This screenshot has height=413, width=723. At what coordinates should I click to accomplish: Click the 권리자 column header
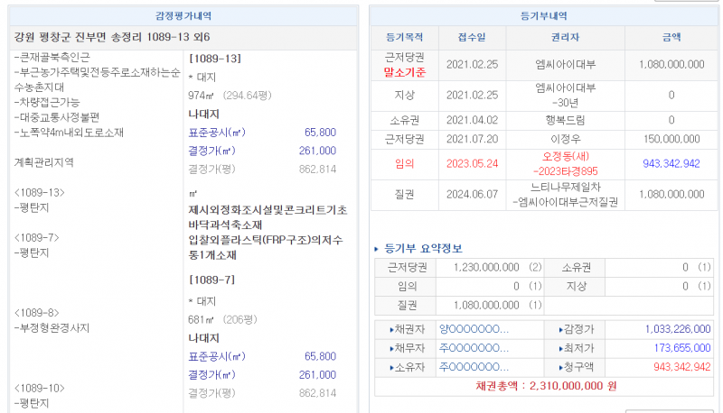[566, 38]
